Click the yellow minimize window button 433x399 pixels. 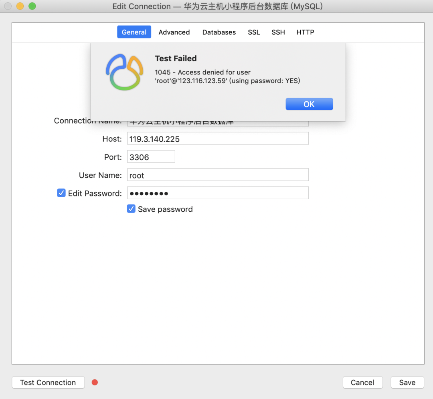pos(20,6)
